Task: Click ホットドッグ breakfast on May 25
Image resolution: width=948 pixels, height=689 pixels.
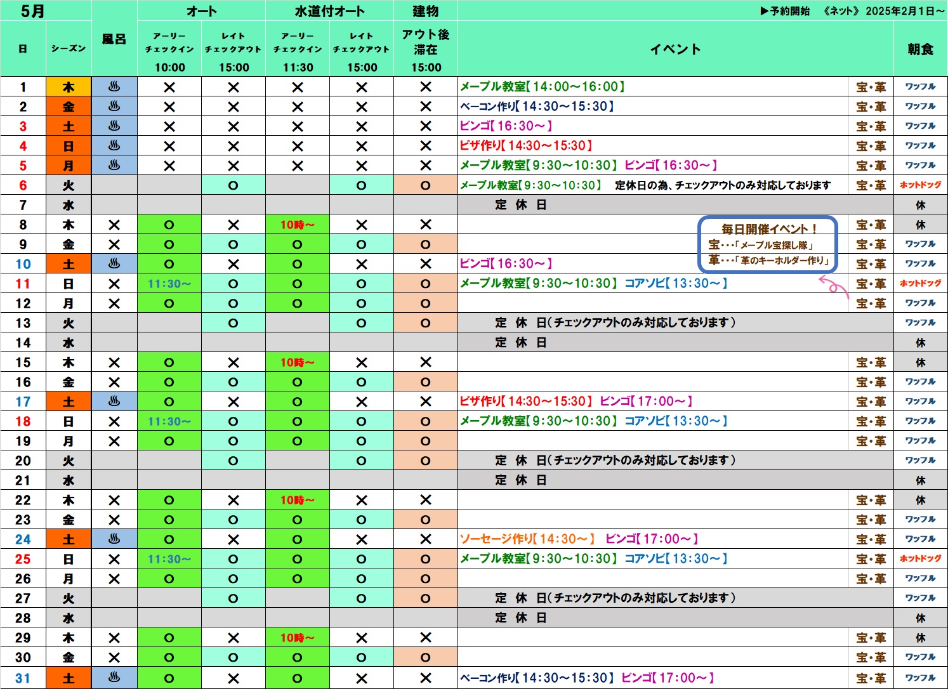Action: click(920, 558)
